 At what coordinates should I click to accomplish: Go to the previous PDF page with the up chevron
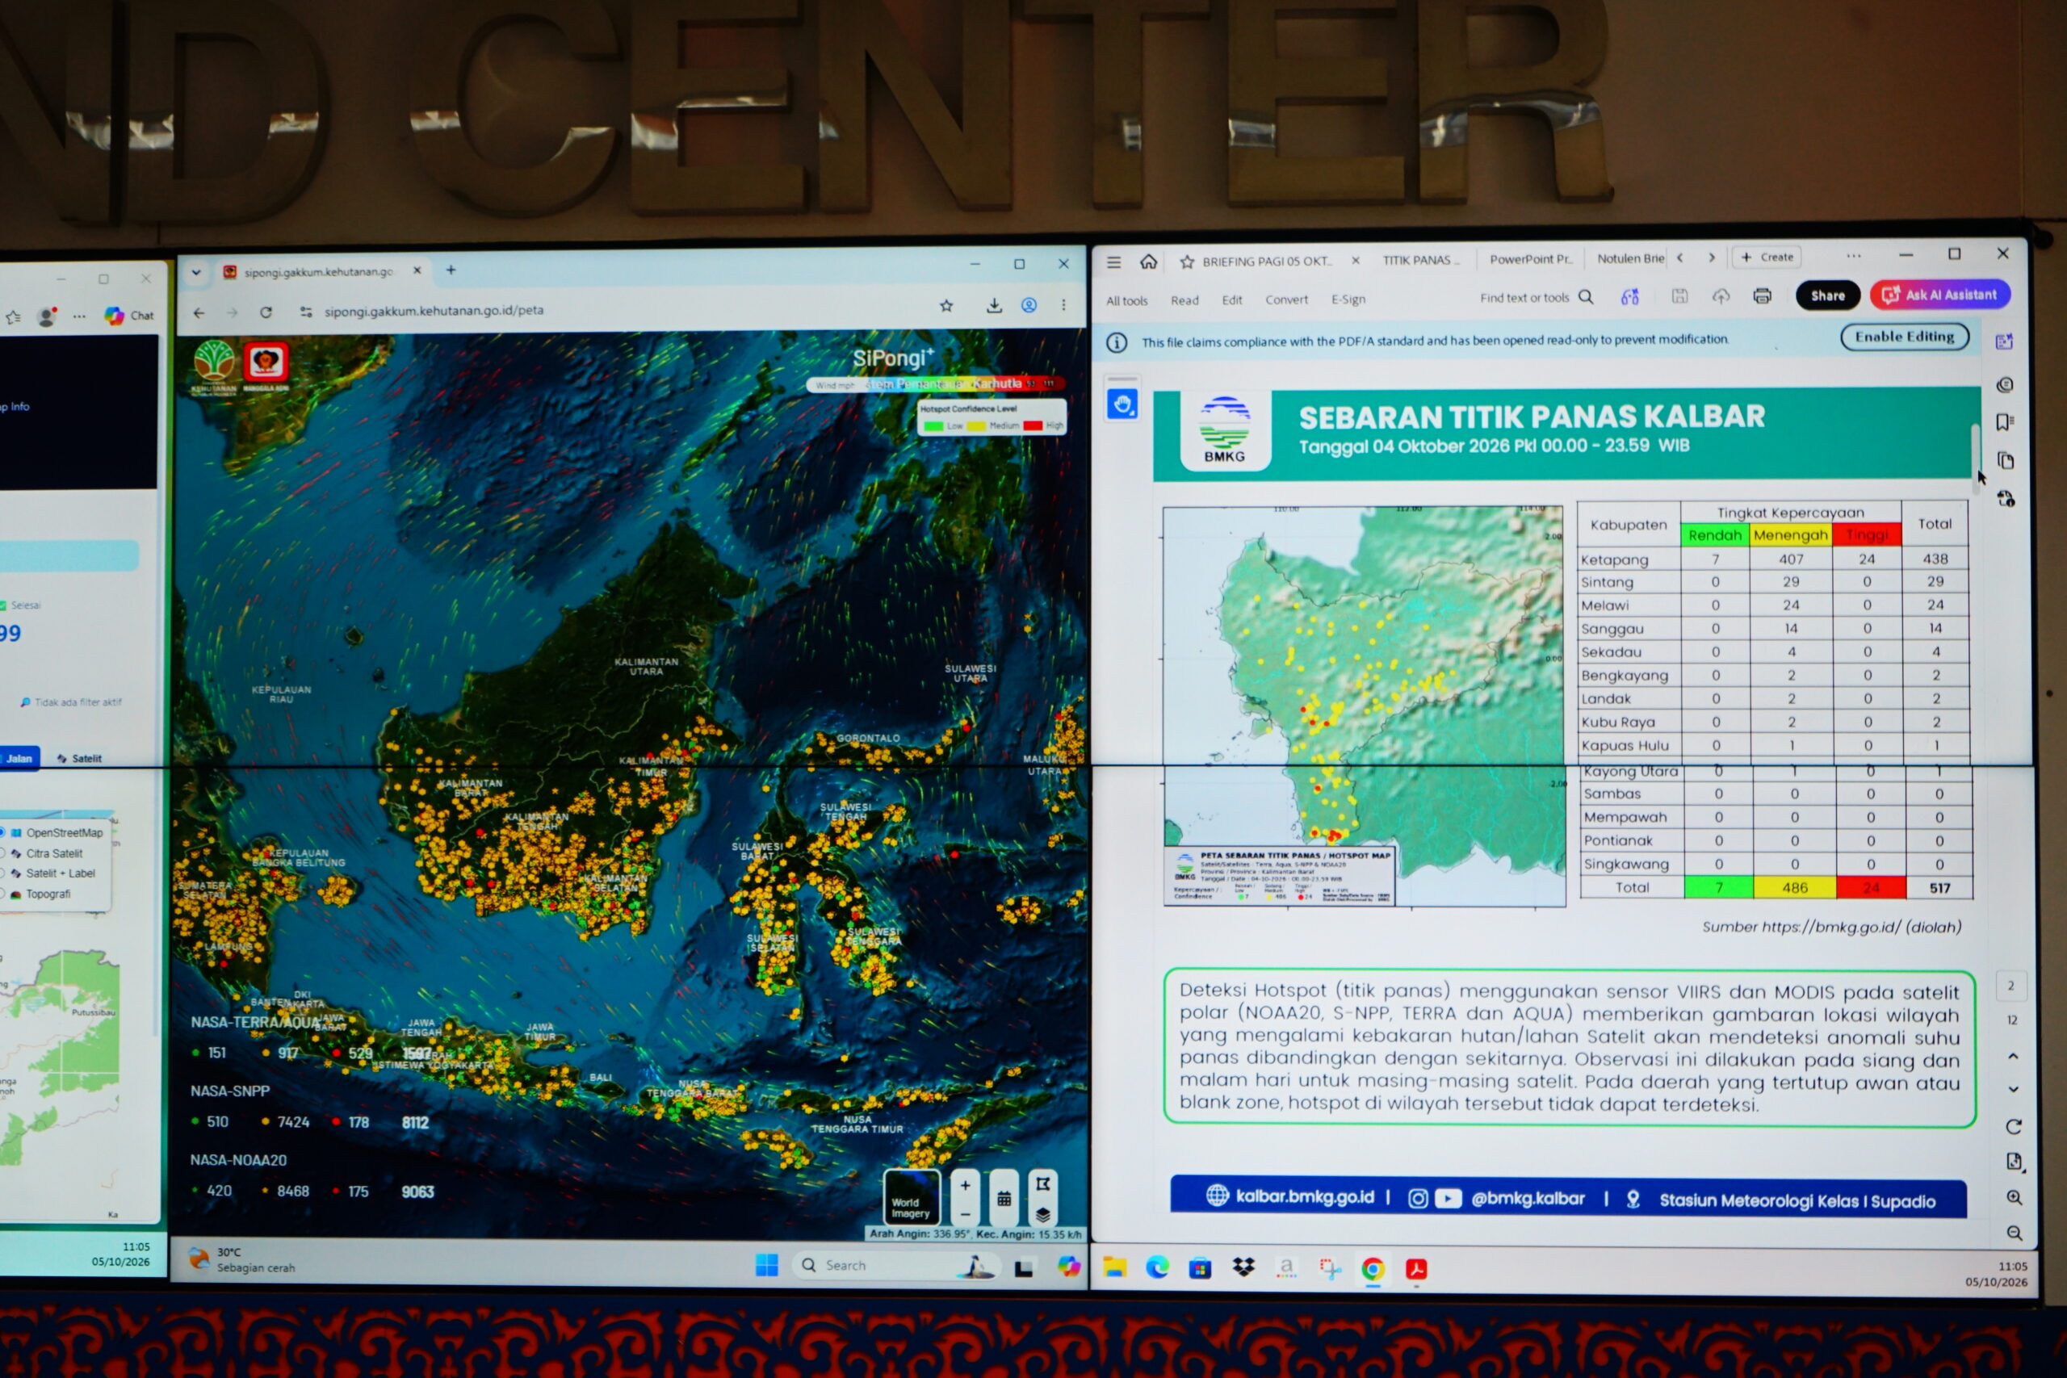[2013, 1055]
